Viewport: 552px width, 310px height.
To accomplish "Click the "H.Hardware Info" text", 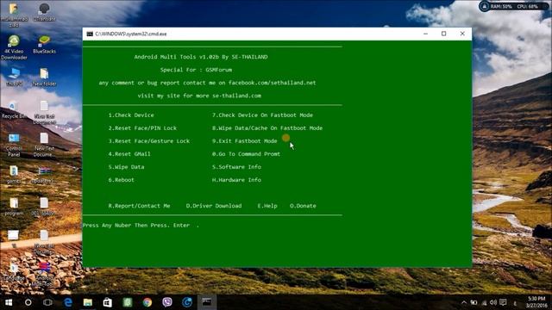I will [x=236, y=180].
